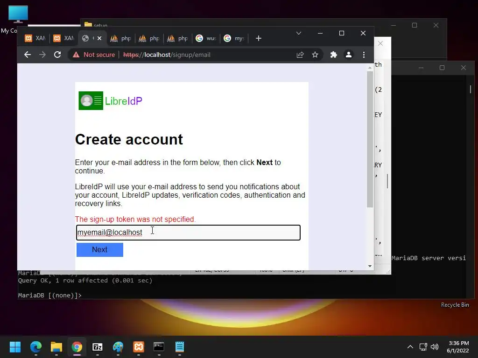Switch to the Google 'wus' tab

point(206,38)
